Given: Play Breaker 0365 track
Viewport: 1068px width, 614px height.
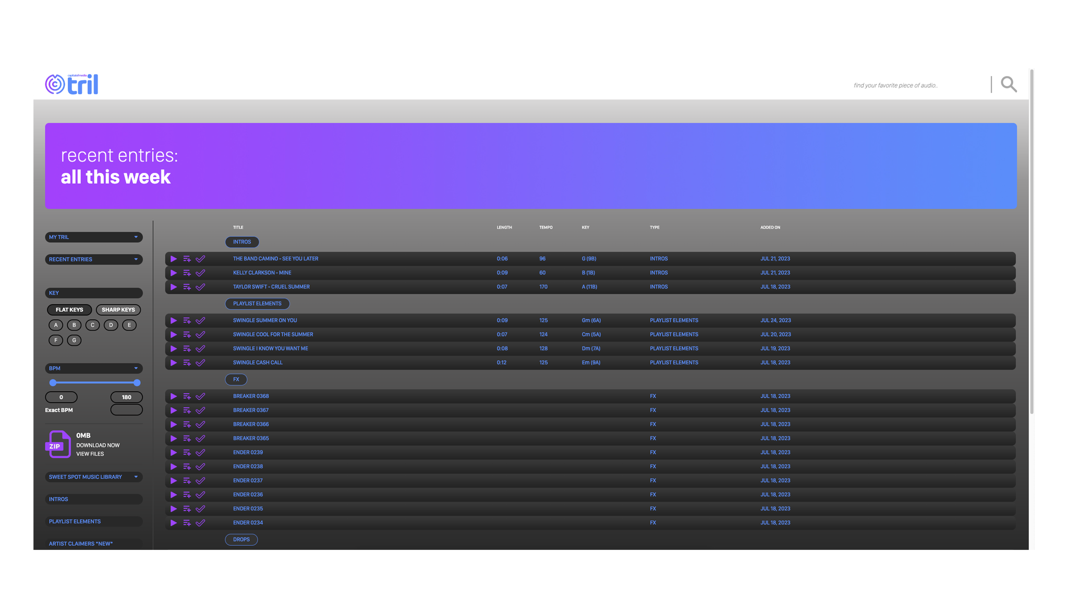Looking at the screenshot, I should (174, 438).
